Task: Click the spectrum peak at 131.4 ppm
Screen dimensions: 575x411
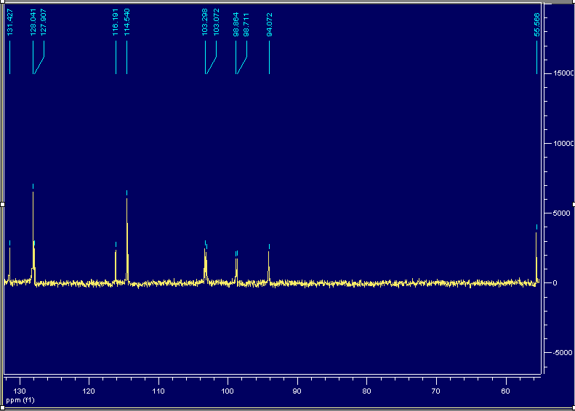Action: [10, 264]
